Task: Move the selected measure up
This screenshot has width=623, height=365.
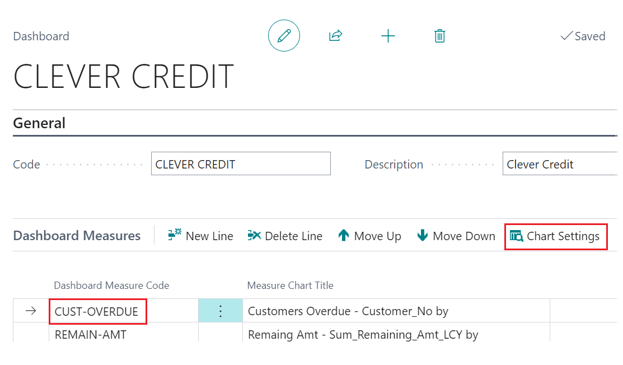Action: click(369, 236)
